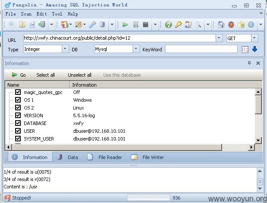Click the KeyWord input field

point(201,49)
